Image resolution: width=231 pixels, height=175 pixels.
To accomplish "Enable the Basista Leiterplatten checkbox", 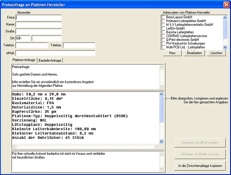I will click(x=163, y=32).
